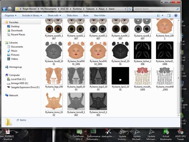Viewport: 189px width, 142px height.
Task: Select Music library in navigation pane
Action: [x=14, y=51]
